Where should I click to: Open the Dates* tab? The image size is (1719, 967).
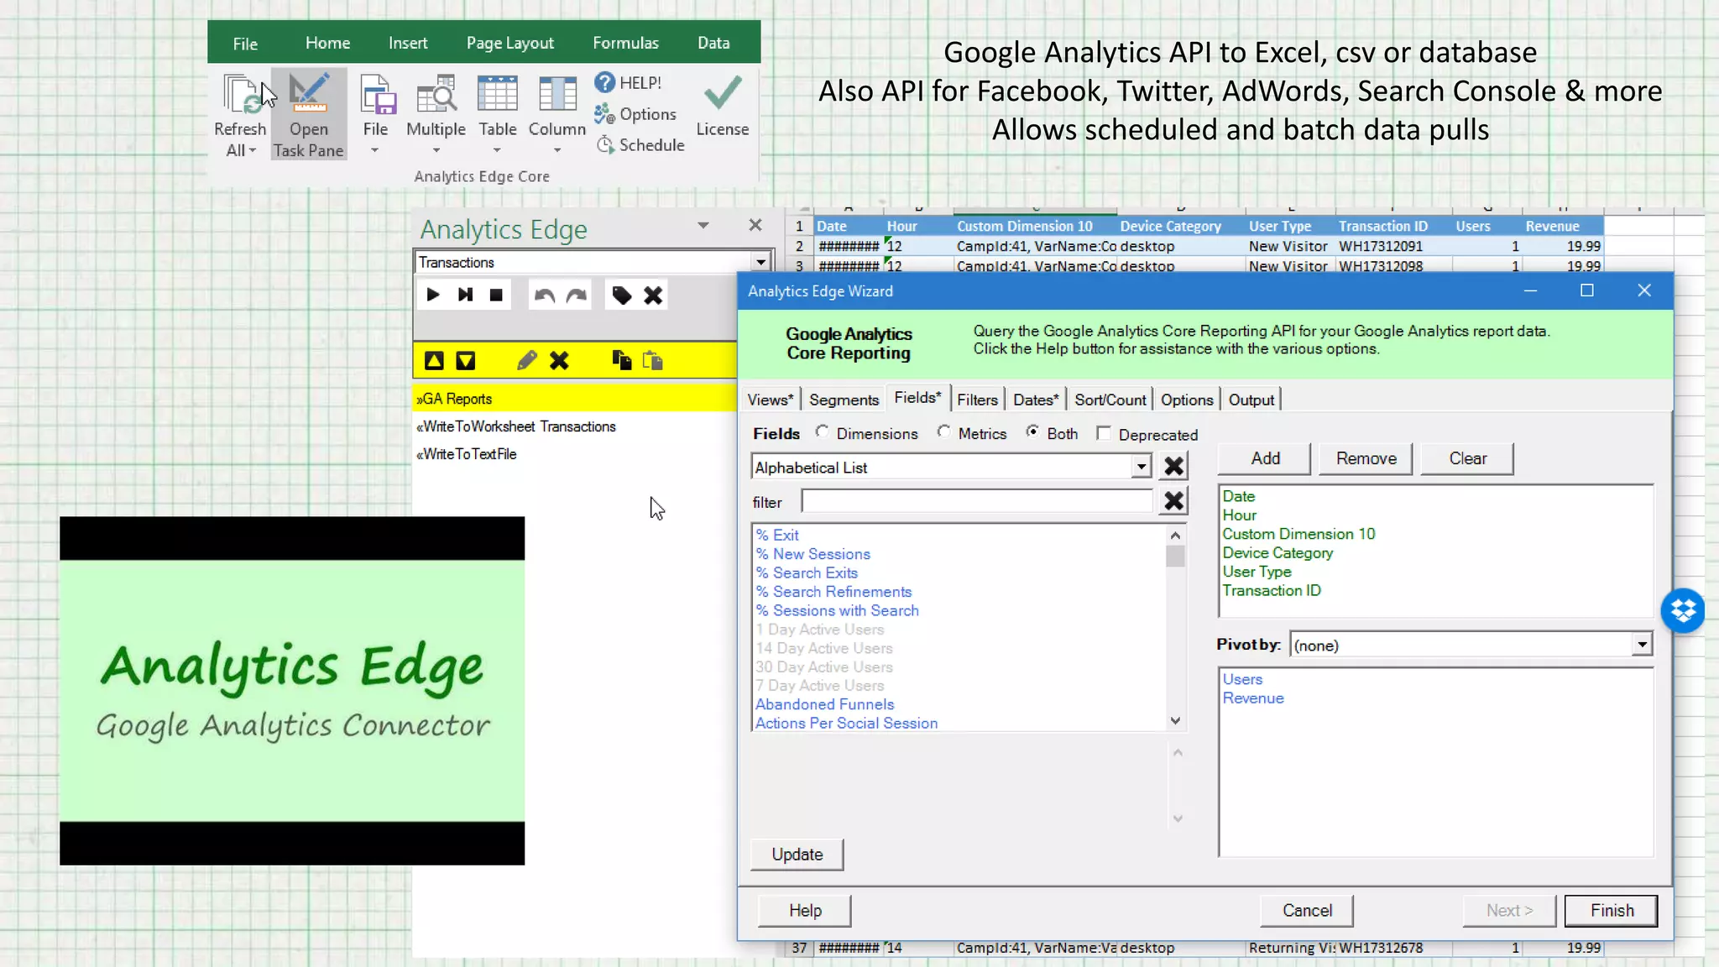1036,400
